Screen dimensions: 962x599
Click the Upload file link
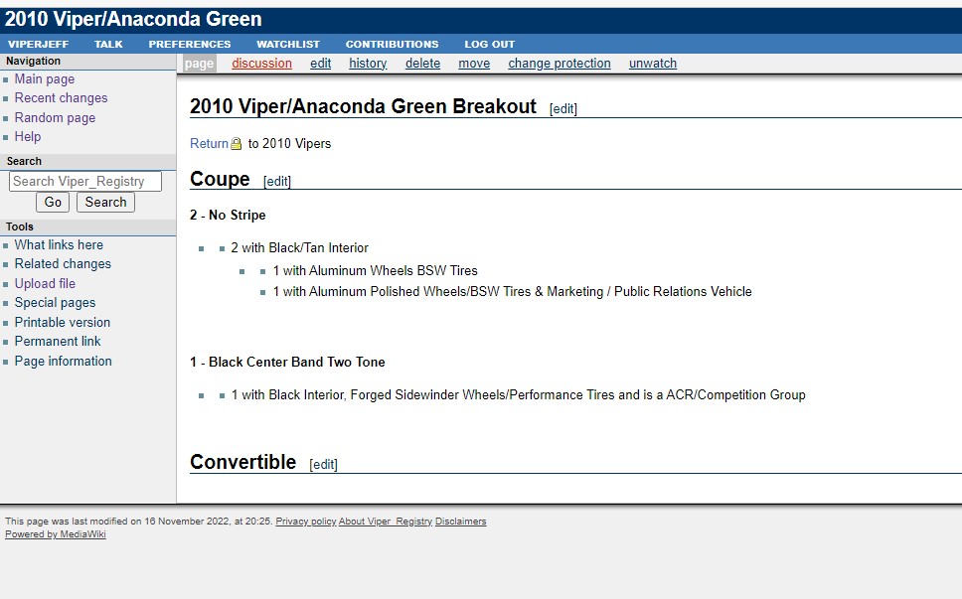click(x=46, y=284)
